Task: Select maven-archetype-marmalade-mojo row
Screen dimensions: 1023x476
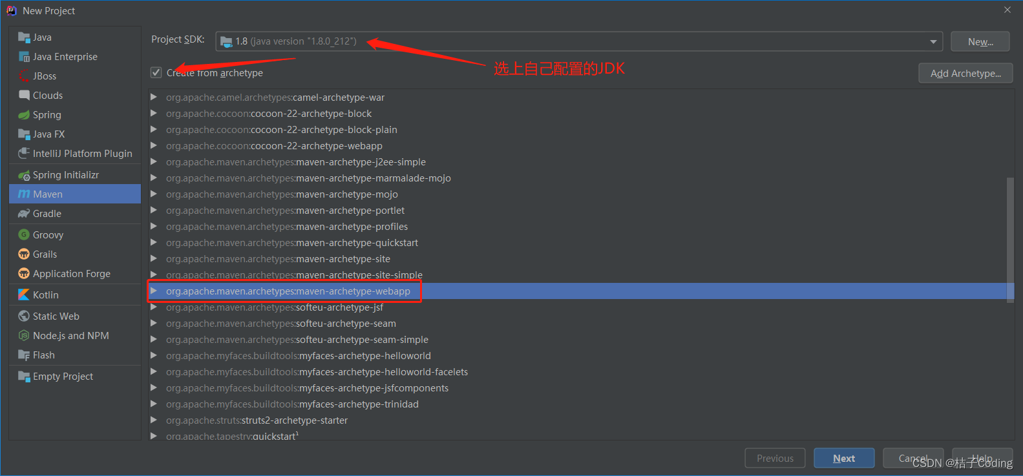Action: [x=580, y=178]
